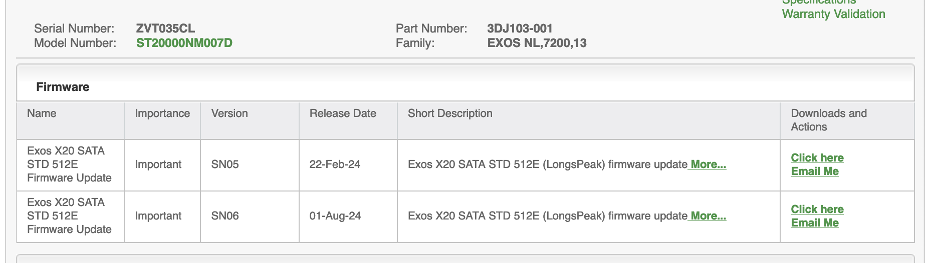Screen dimensions: 927x263
Task: Click Email Me for SN05 firmware
Action: pyautogui.click(x=814, y=171)
